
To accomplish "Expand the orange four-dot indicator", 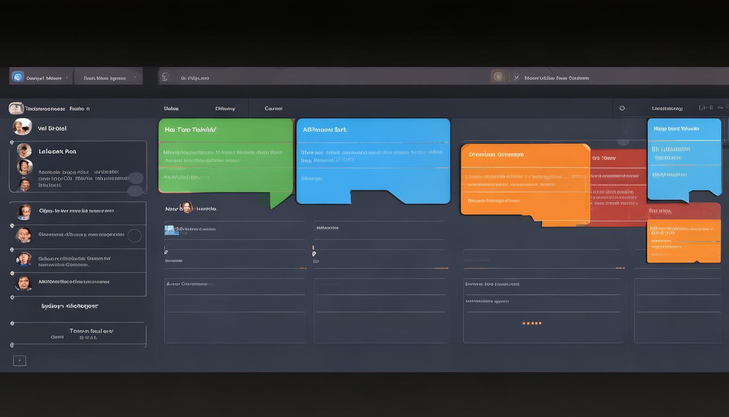I will (x=532, y=323).
